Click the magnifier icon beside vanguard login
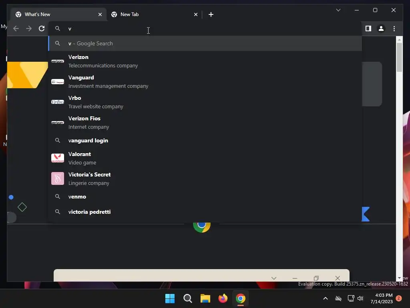The height and width of the screenshot is (308, 410). coord(58,140)
